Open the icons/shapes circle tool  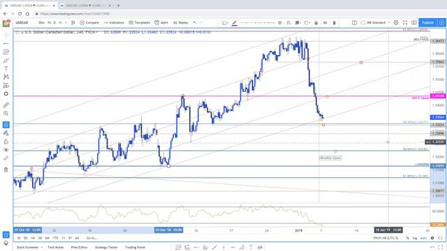(6, 93)
